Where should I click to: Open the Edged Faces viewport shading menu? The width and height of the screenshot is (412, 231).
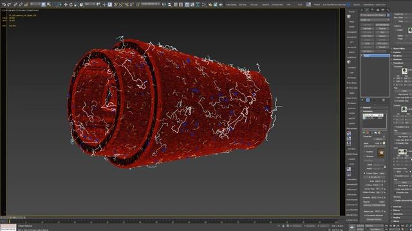(33, 10)
